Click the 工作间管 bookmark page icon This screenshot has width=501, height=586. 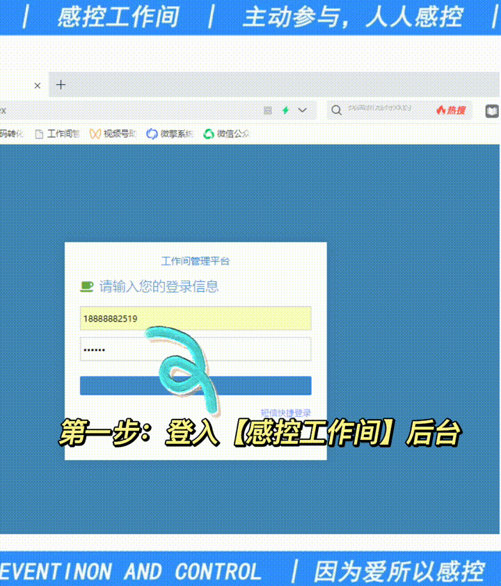click(x=39, y=134)
